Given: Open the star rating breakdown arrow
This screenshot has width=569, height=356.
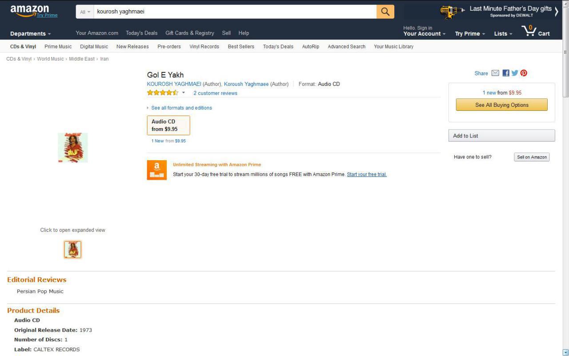Looking at the screenshot, I should pos(183,93).
